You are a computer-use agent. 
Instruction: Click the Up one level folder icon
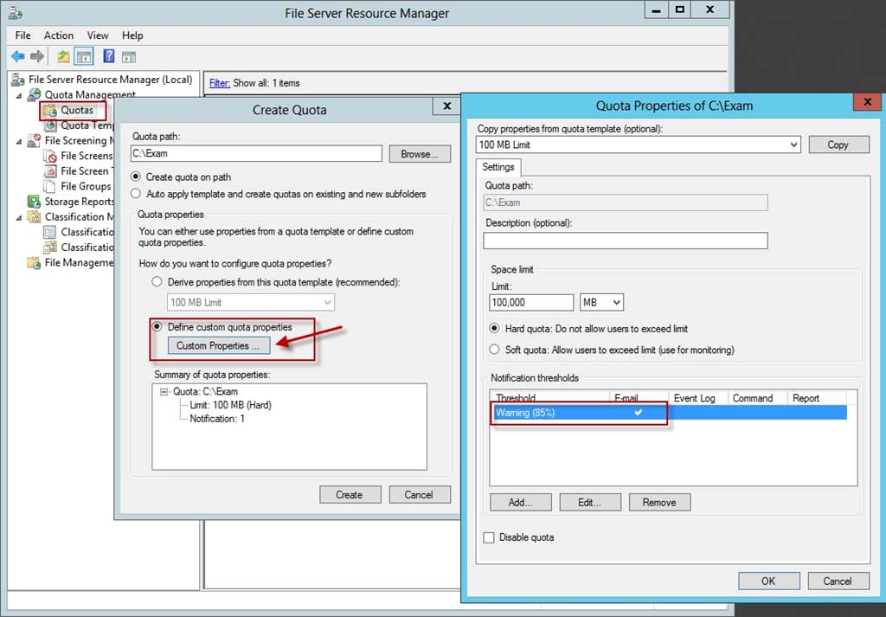coord(63,56)
